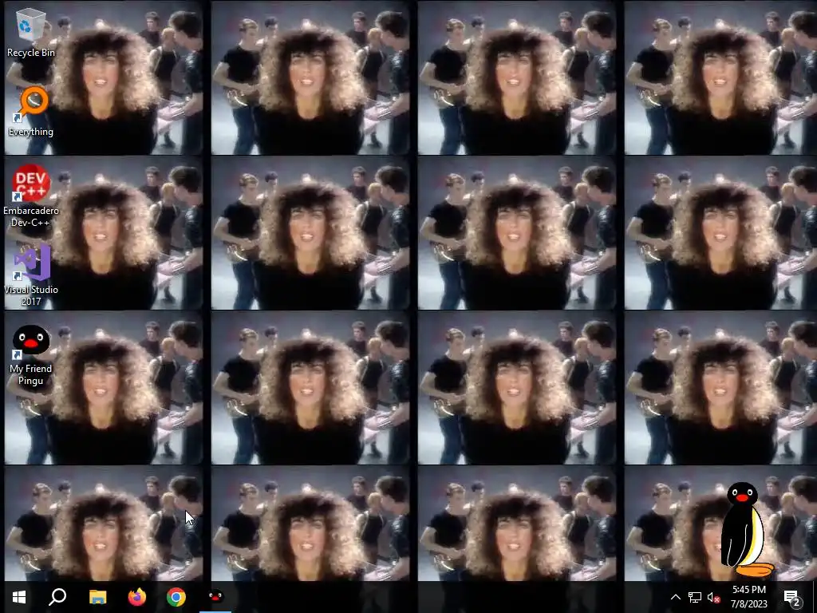Launch Google Chrome from the taskbar
817x613 pixels.
click(176, 597)
